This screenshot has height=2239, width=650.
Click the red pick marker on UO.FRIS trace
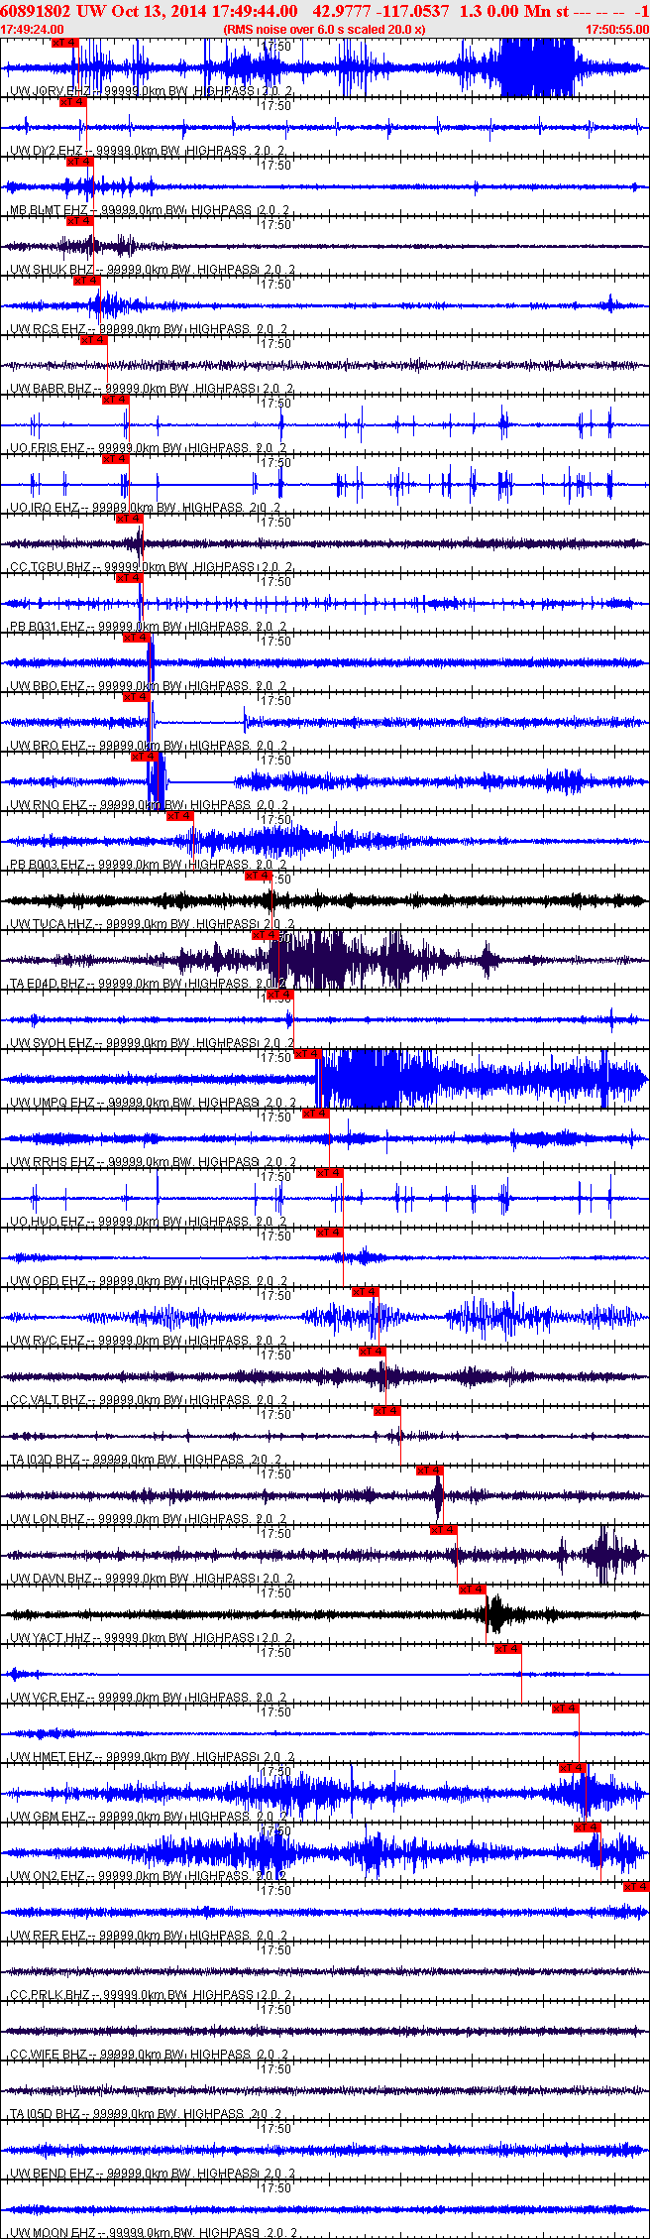tap(116, 400)
